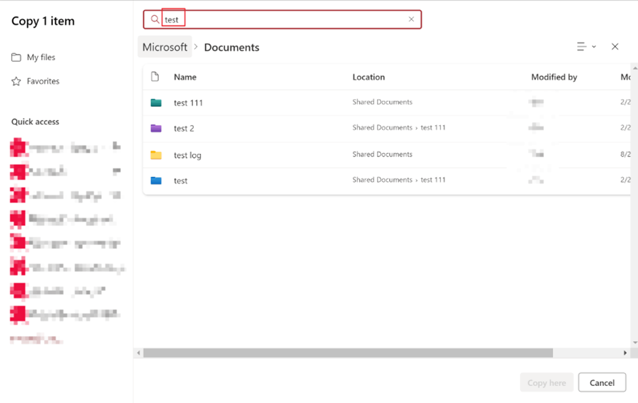Click the horizontal scrollbar right arrow
This screenshot has height=403, width=638.
coord(626,353)
